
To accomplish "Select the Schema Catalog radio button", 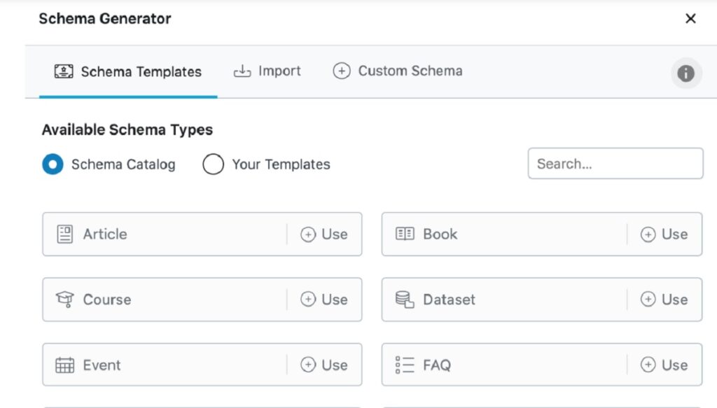I will tap(53, 164).
